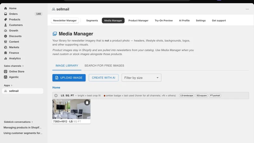Open the Product Manager tab
The height and width of the screenshot is (143, 254).
point(138,20)
